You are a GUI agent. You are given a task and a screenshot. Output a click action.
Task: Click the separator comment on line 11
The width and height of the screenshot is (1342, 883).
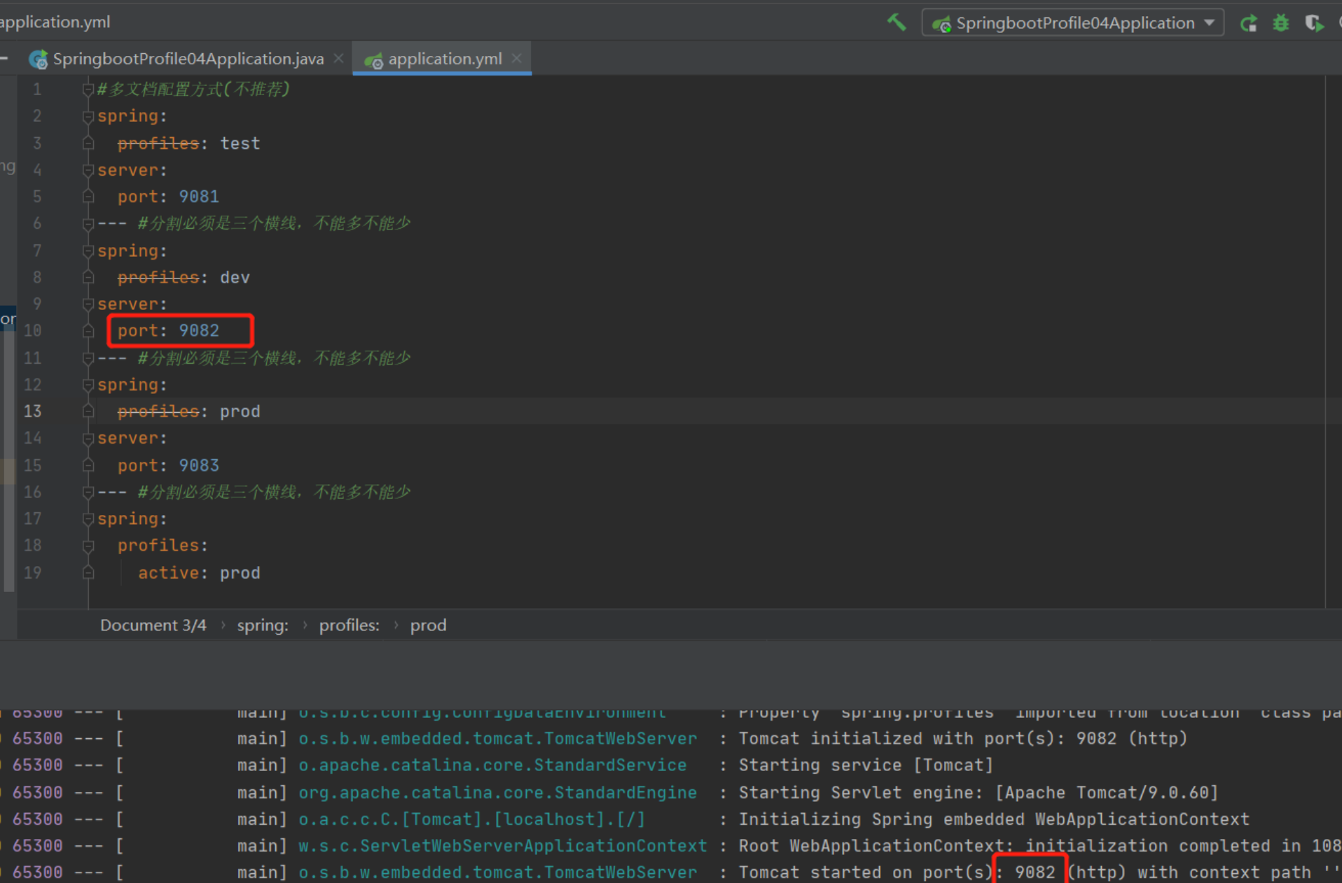pos(274,358)
